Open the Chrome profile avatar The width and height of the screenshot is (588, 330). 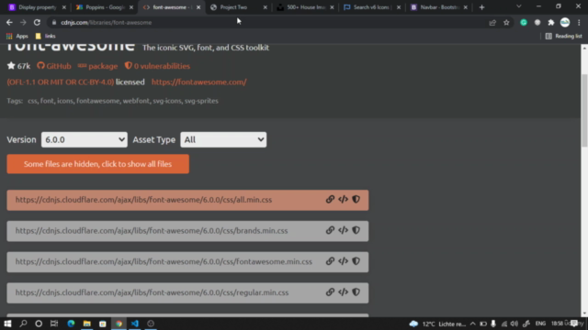pyautogui.click(x=565, y=22)
